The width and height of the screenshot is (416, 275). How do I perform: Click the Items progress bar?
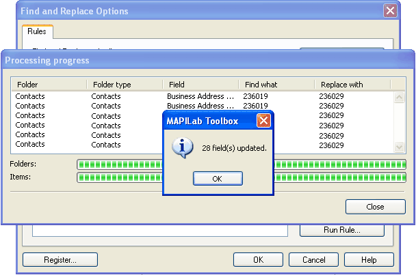[241, 177]
